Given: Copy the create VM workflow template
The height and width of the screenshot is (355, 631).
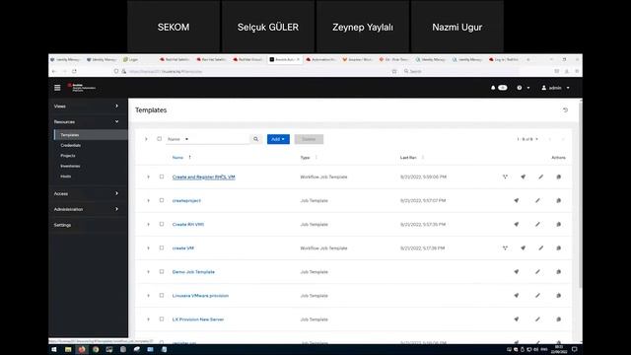Looking at the screenshot, I should tap(559, 248).
